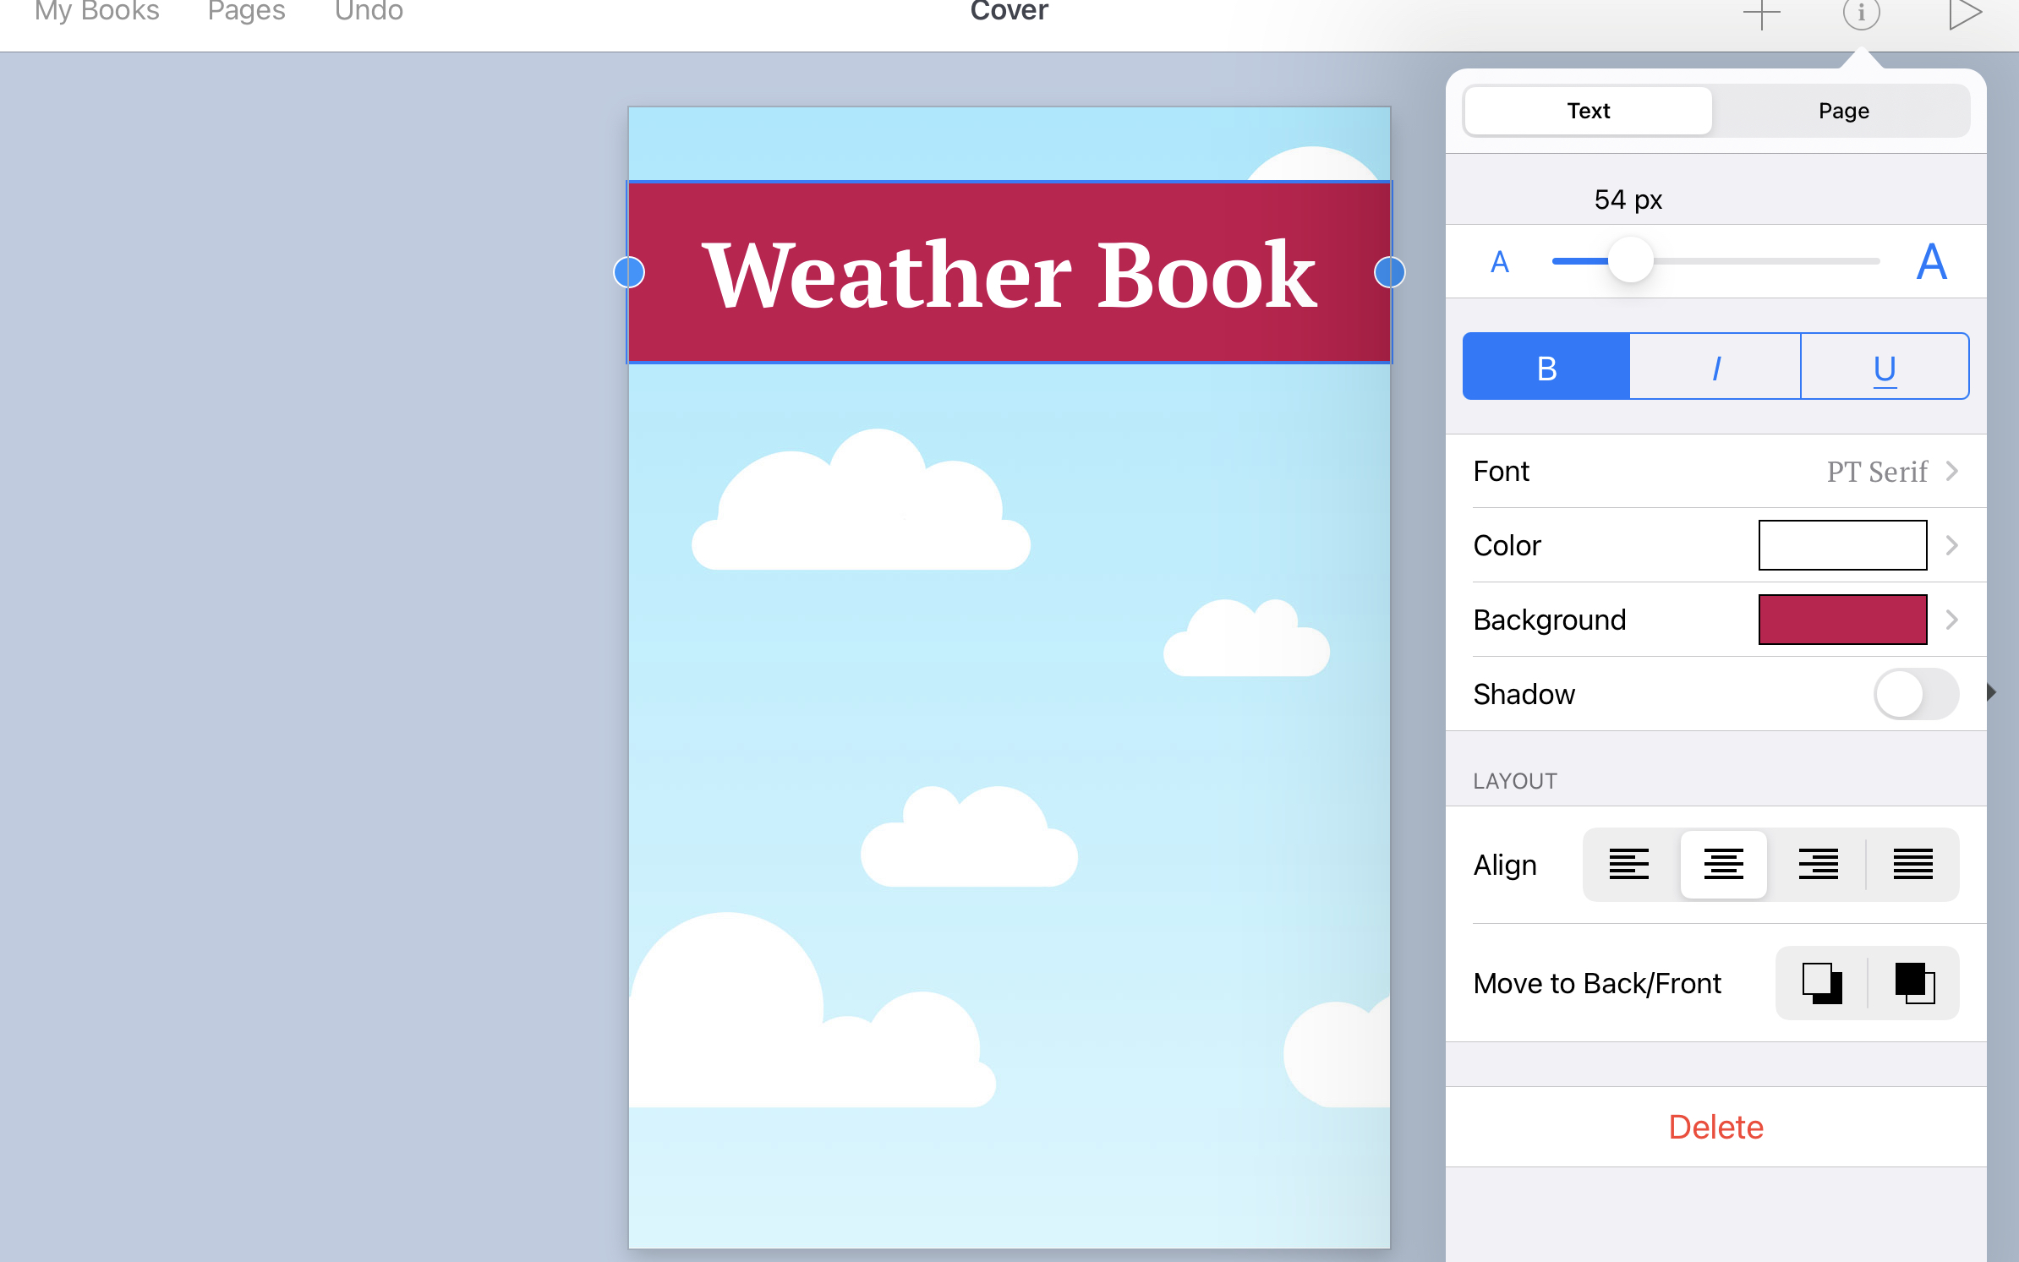Tap Undo
2019x1262 pixels.
pyautogui.click(x=369, y=12)
